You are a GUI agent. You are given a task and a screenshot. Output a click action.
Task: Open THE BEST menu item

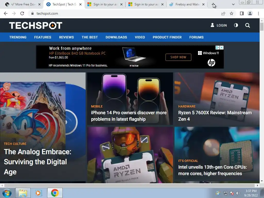90,37
